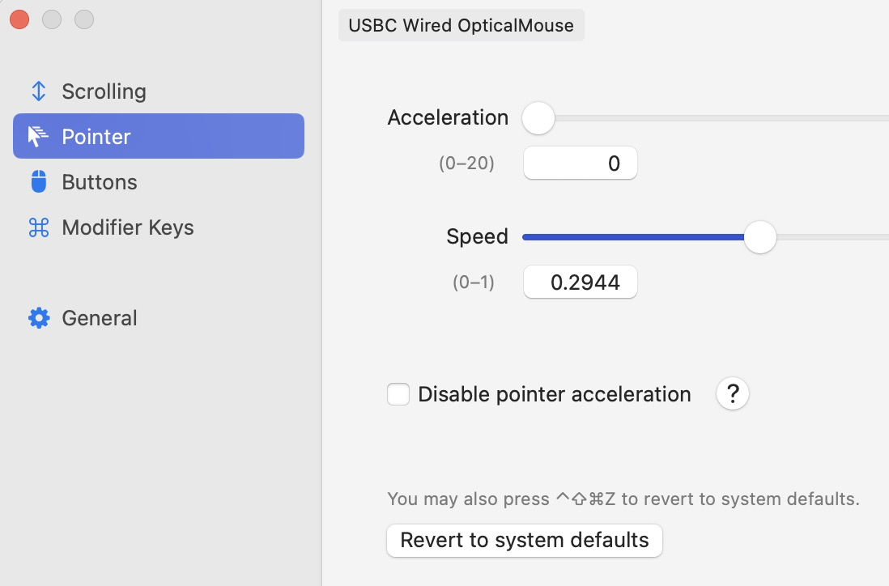This screenshot has height=586, width=889.
Task: Show the General settings pane
Action: click(x=100, y=318)
